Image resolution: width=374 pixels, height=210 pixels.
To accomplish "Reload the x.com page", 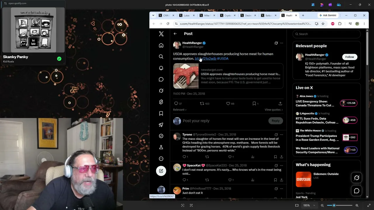I will (168, 24).
